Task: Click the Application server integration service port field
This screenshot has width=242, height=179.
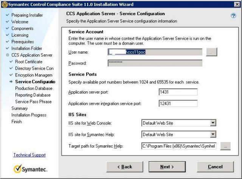Action: [178, 103]
